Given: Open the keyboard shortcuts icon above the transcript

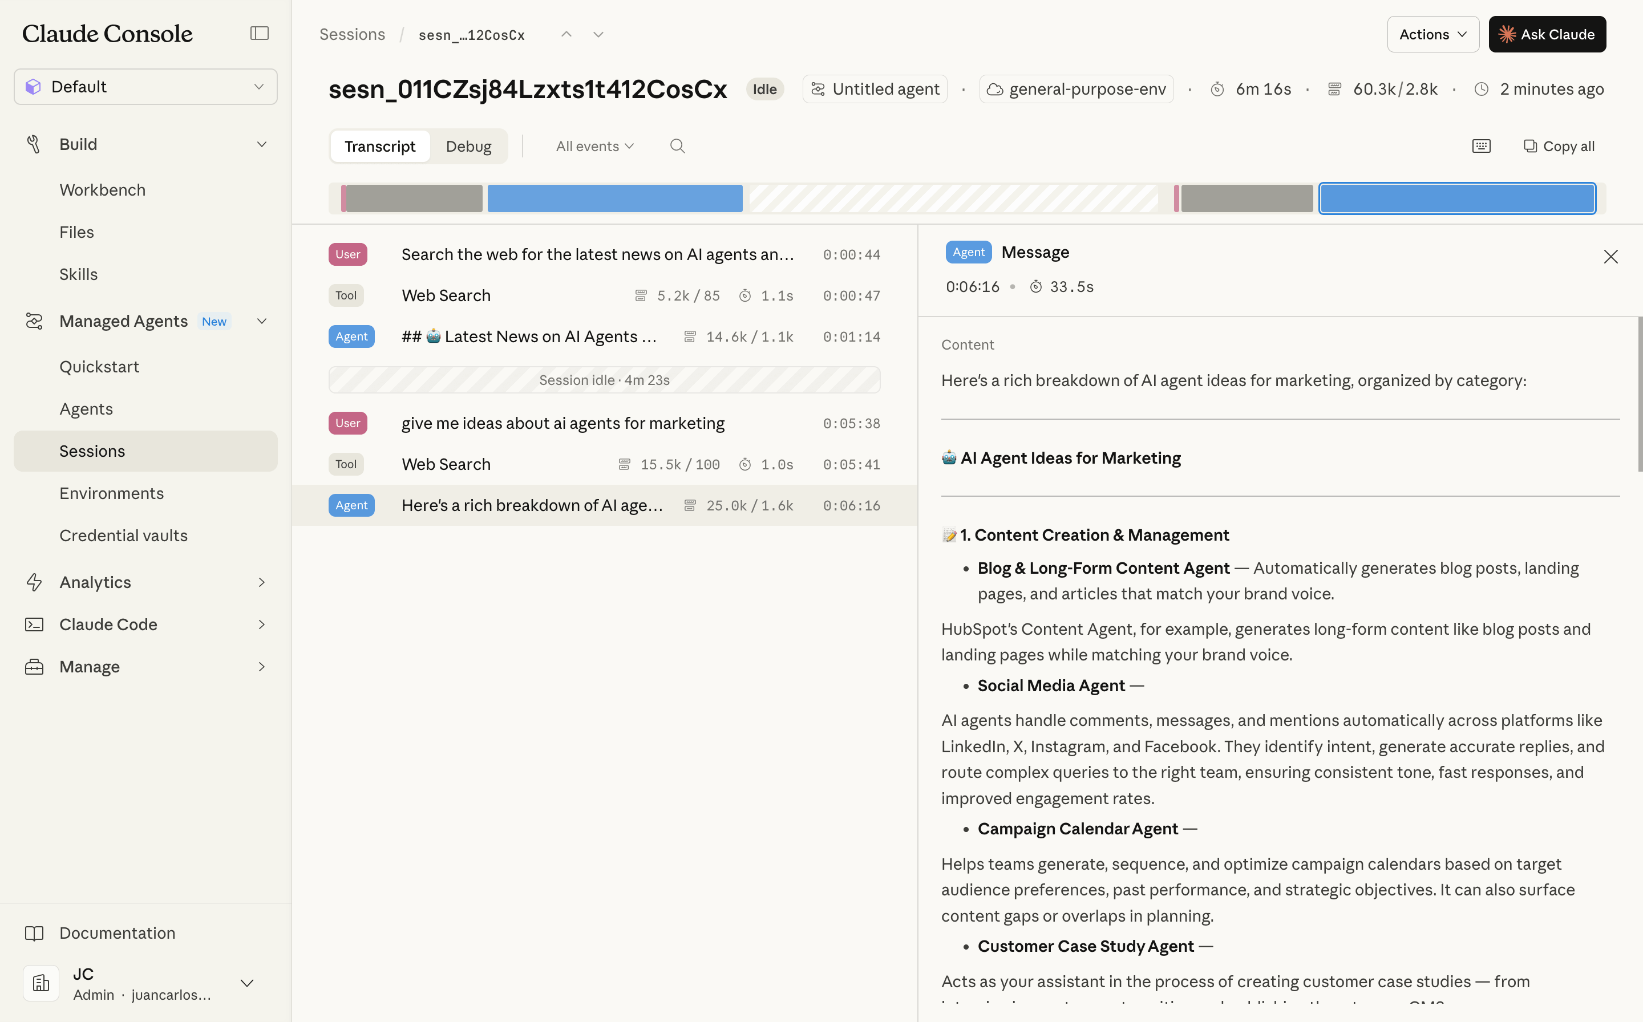Looking at the screenshot, I should (1481, 145).
